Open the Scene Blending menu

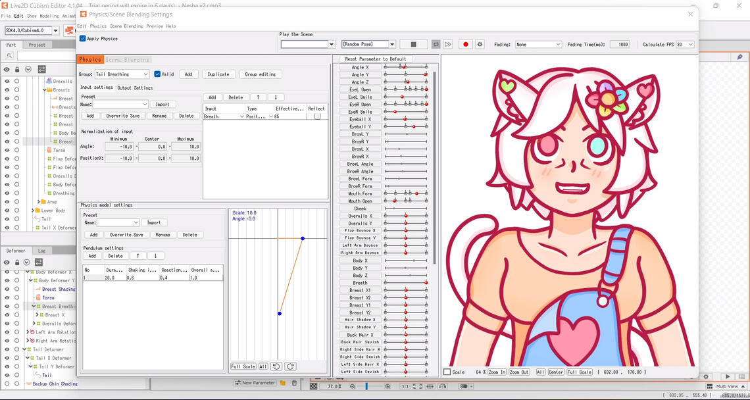[x=126, y=26]
